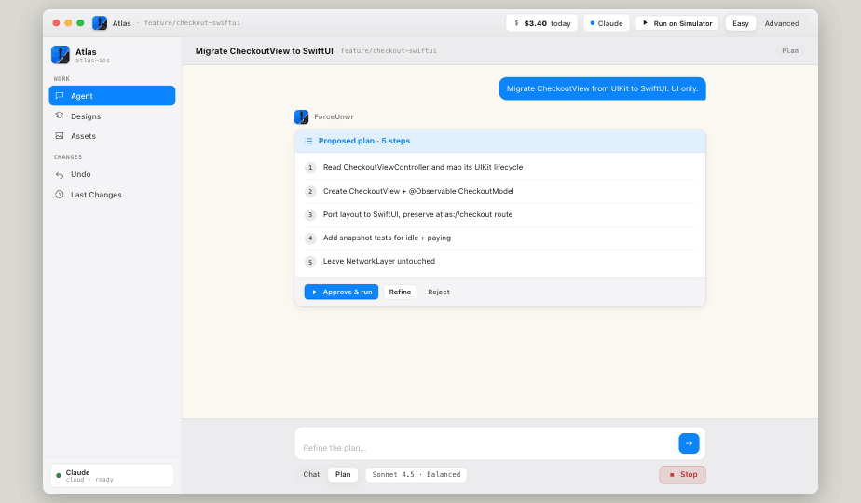Select step 4 Add snapshot tests
The height and width of the screenshot is (503, 861).
[x=499, y=238]
